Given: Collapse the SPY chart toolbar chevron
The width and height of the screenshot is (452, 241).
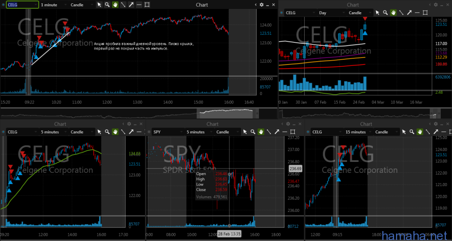Looking at the screenshot, I should point(282,124).
